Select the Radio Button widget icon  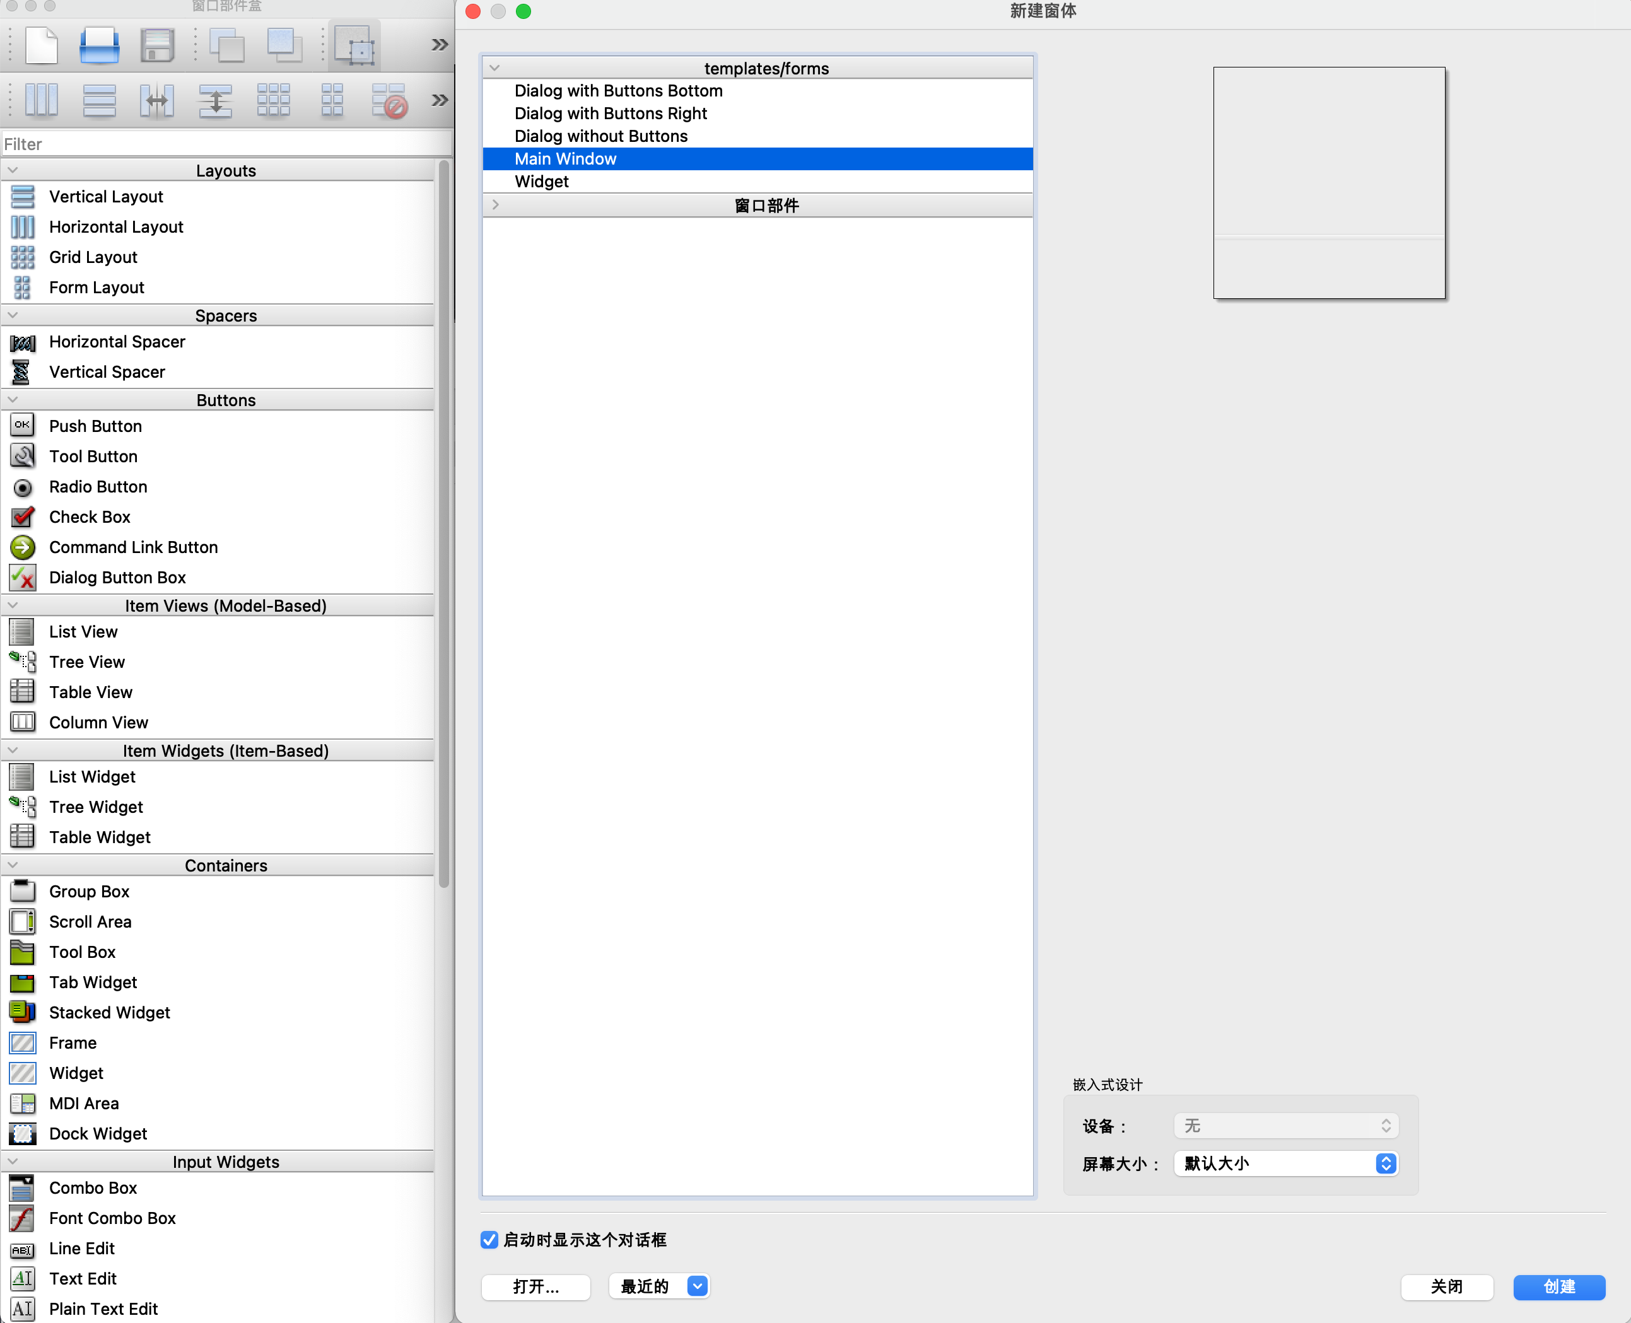pos(22,487)
